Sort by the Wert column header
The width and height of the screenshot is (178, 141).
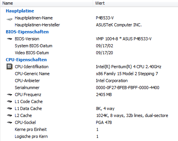136,3
